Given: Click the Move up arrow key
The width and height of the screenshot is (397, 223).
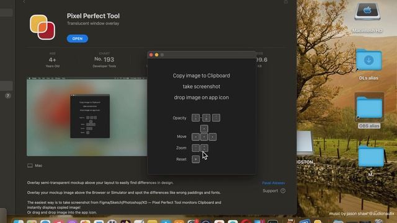Looking at the screenshot, I should 204,128.
